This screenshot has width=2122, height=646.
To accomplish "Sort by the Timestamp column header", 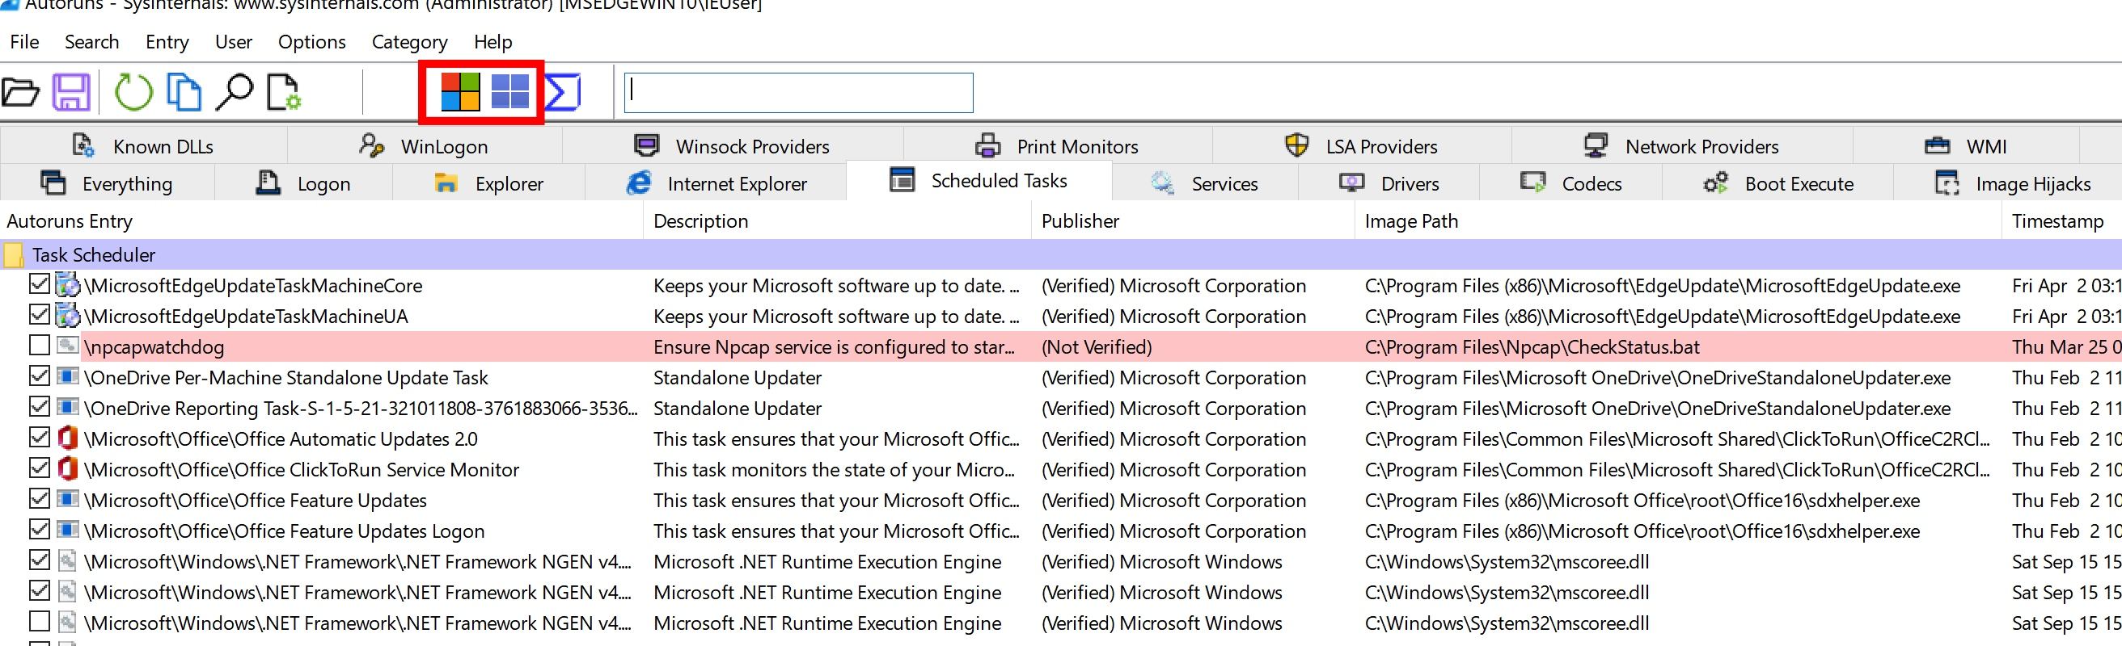I will 2062,221.
